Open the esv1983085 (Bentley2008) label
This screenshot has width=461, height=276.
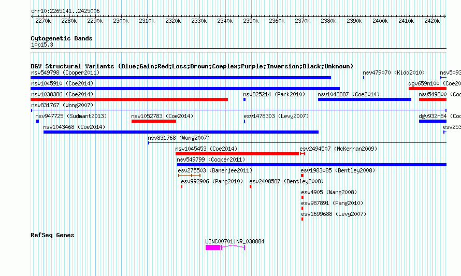pos(338,170)
